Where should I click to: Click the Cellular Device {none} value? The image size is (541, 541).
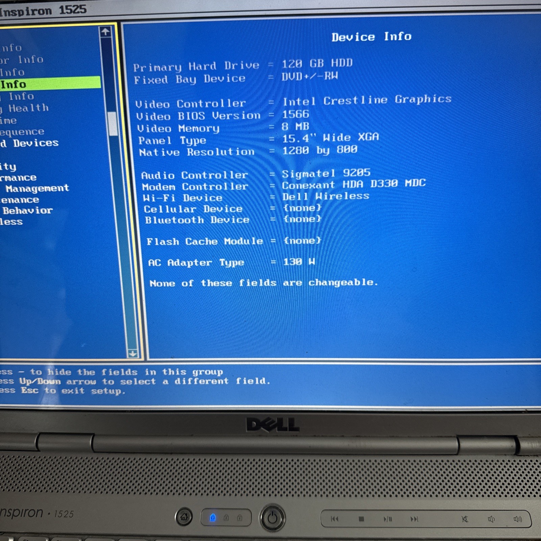point(302,208)
